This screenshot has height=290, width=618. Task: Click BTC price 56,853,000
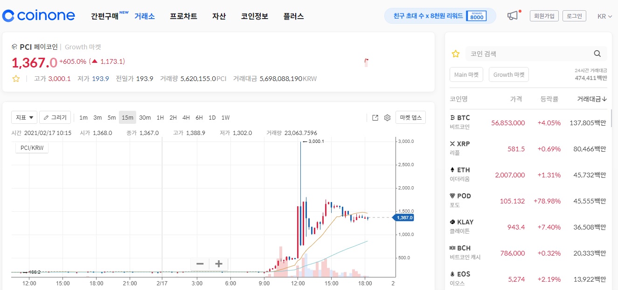point(508,123)
